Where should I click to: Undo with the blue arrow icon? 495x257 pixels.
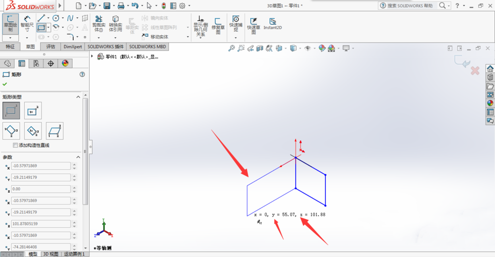tap(135, 5)
